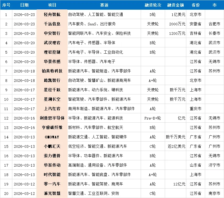Click the 市 column header

tap(214, 5)
